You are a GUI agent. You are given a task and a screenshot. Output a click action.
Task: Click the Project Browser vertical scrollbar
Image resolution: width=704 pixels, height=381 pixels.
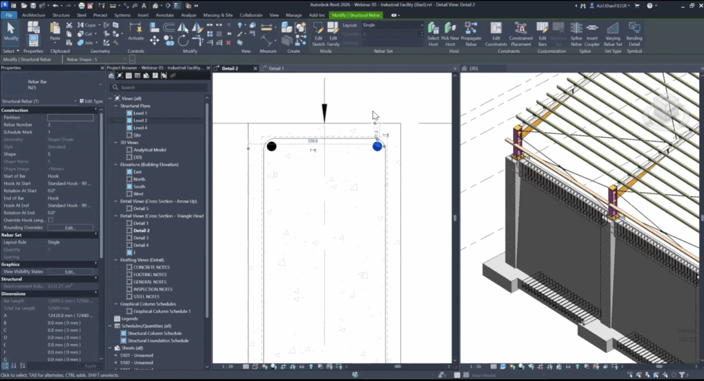pyautogui.click(x=207, y=211)
